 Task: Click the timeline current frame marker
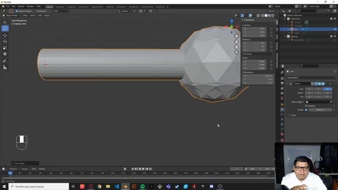click(10, 173)
